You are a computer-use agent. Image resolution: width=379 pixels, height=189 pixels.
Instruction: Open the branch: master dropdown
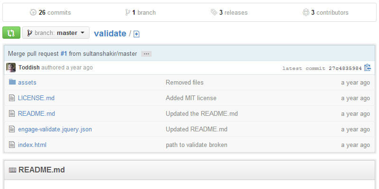[x=56, y=33]
